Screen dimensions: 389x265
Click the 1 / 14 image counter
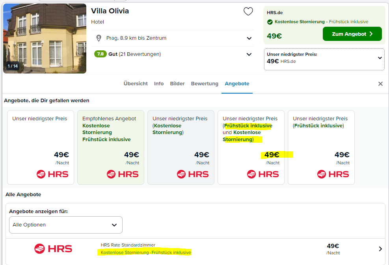[13, 66]
